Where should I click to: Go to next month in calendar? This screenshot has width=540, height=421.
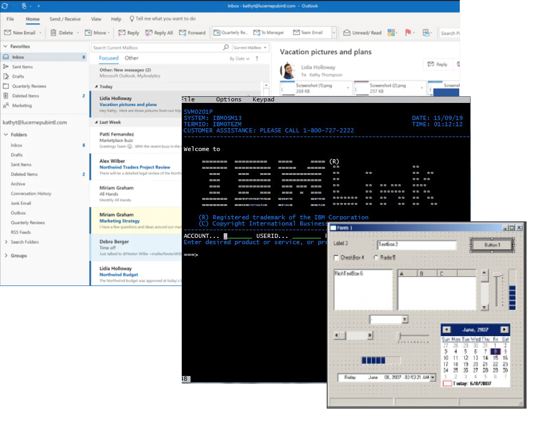pos(504,329)
